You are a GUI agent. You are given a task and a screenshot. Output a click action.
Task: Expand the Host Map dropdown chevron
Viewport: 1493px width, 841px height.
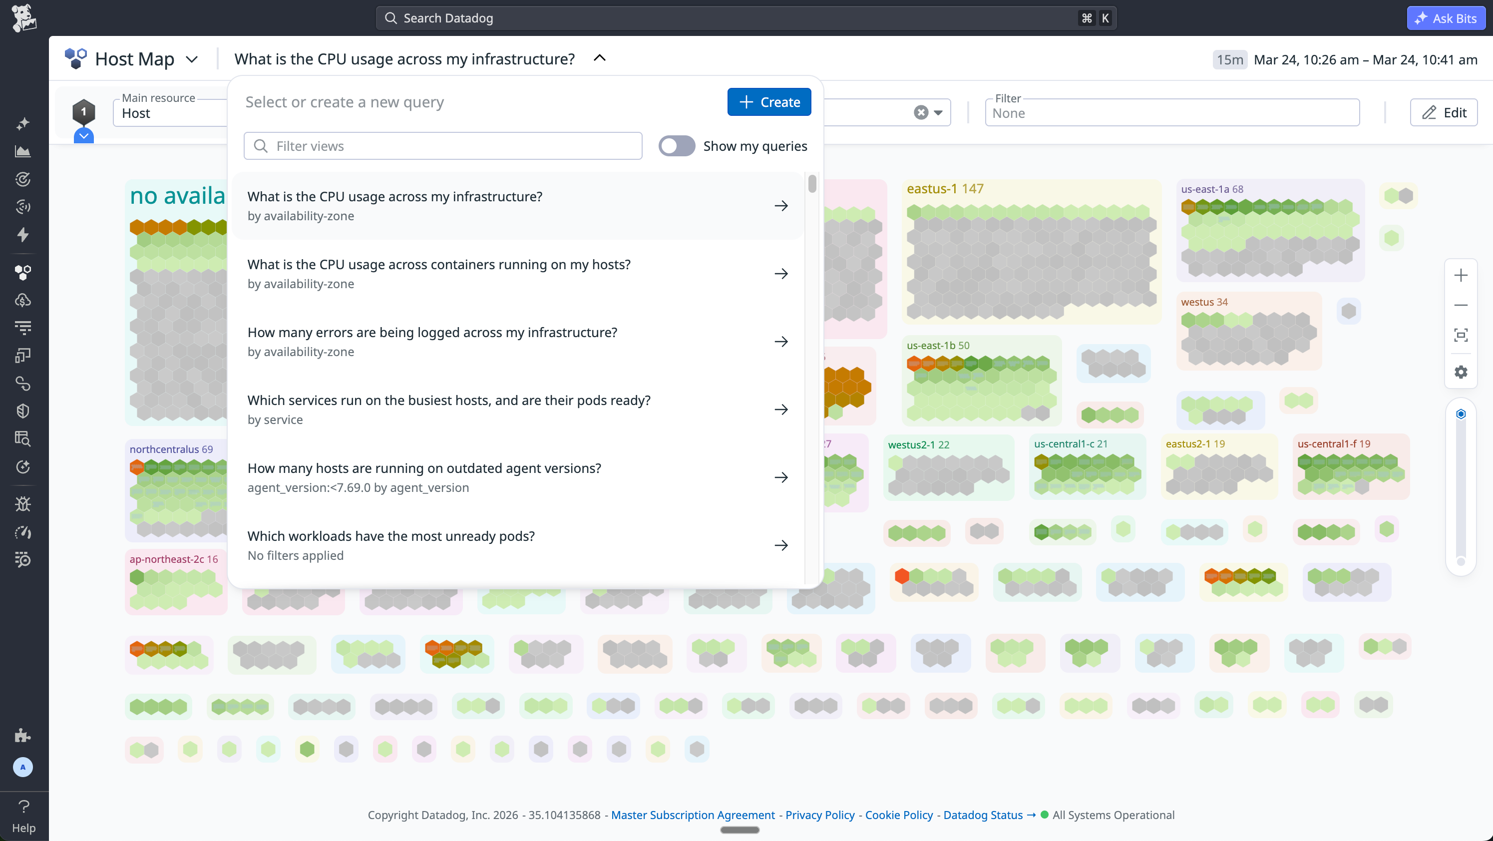pos(192,59)
